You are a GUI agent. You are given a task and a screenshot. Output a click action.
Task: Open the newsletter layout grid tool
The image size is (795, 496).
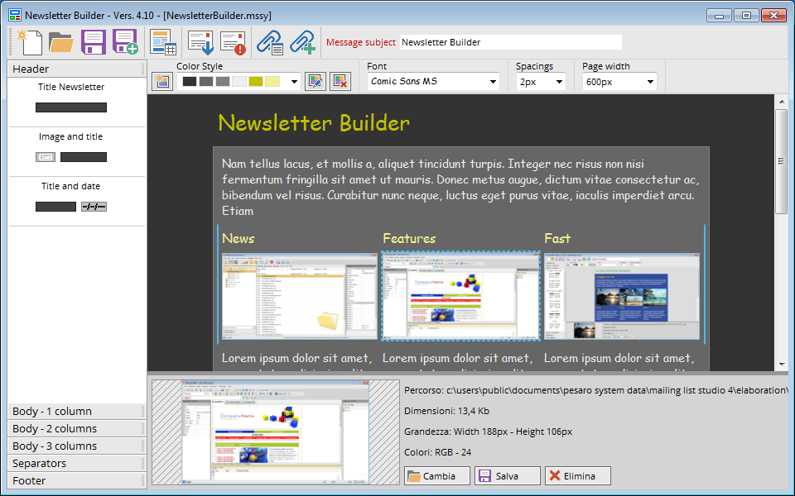(x=163, y=42)
